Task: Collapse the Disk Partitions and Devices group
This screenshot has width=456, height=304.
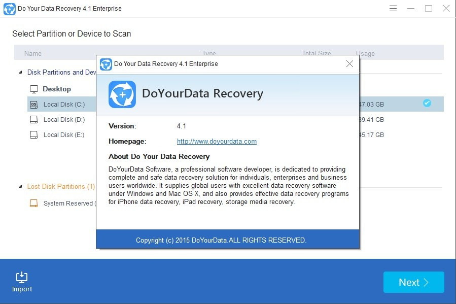Action: [x=20, y=72]
